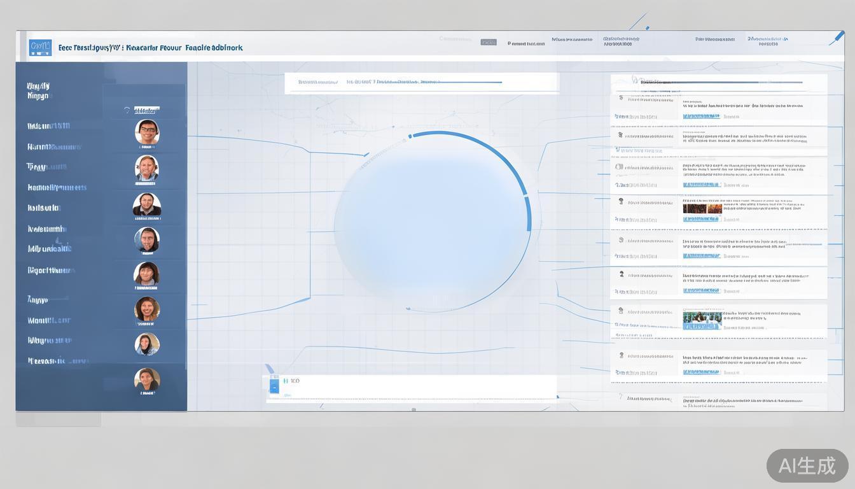This screenshot has width=855, height=489.
Task: Open the crowd photo thumbnail in the list
Action: 702,208
